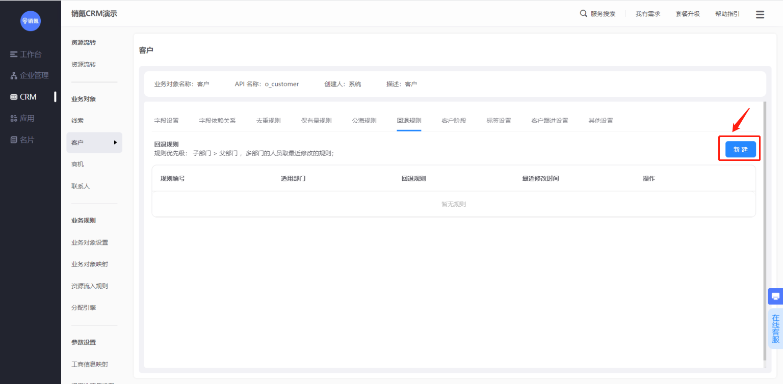Click the 回退规则 column header
Screen dimensions: 783x384
click(x=414, y=179)
